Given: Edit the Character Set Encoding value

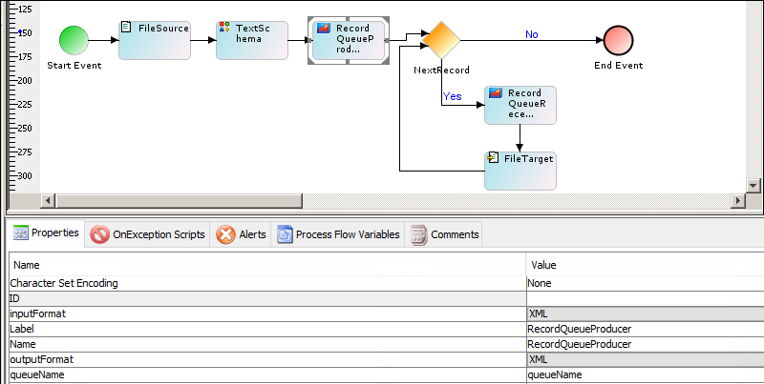Looking at the screenshot, I should click(645, 283).
